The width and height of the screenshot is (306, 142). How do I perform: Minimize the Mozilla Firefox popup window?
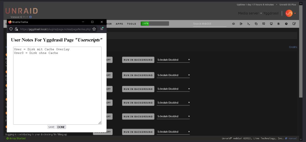coord(83,22)
